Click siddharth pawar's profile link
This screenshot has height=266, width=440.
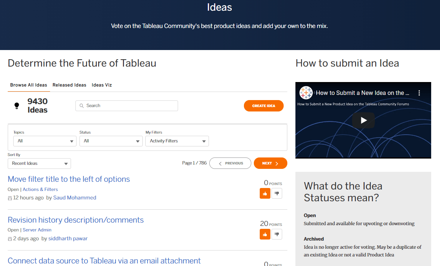(x=68, y=238)
